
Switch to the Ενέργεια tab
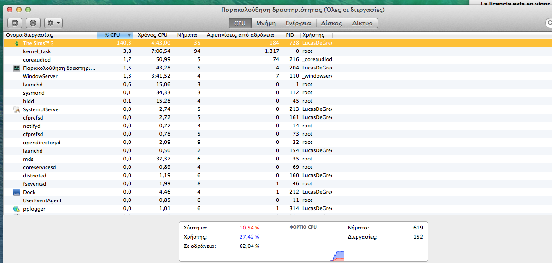coord(298,23)
